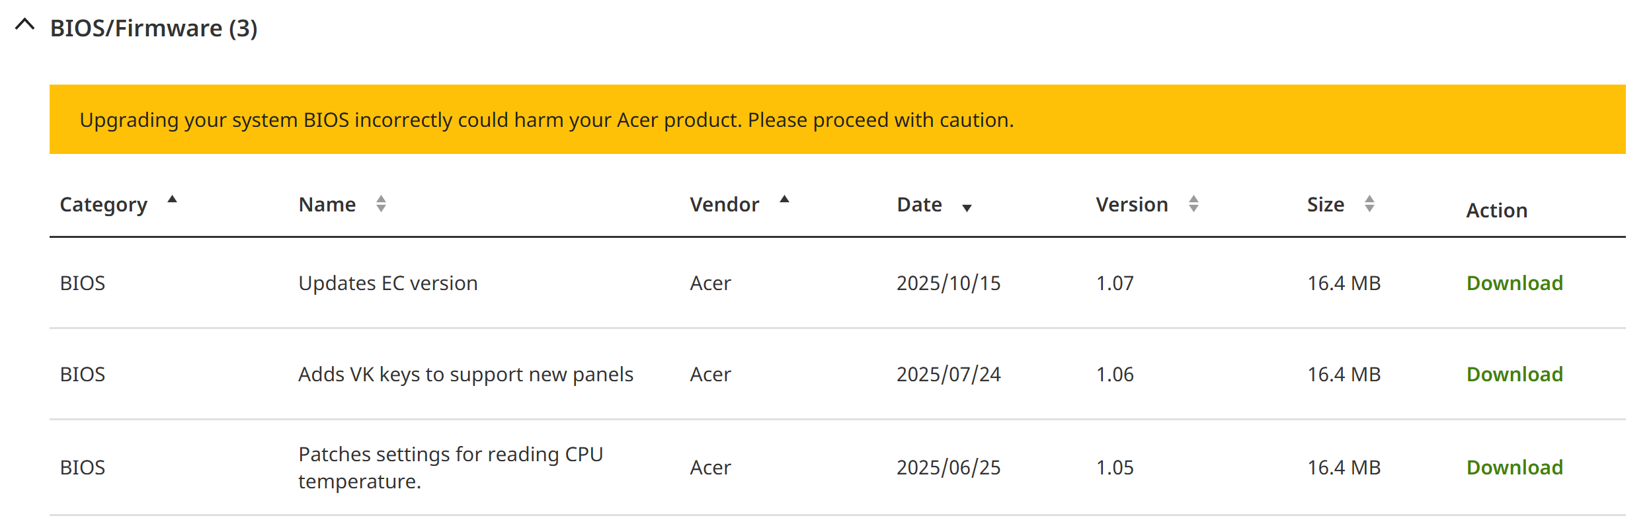Viewport: 1651px width, 524px height.
Task: Click the Category column header
Action: 104,205
